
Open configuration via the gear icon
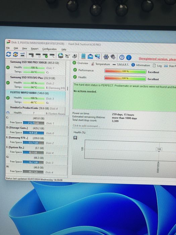106,57
